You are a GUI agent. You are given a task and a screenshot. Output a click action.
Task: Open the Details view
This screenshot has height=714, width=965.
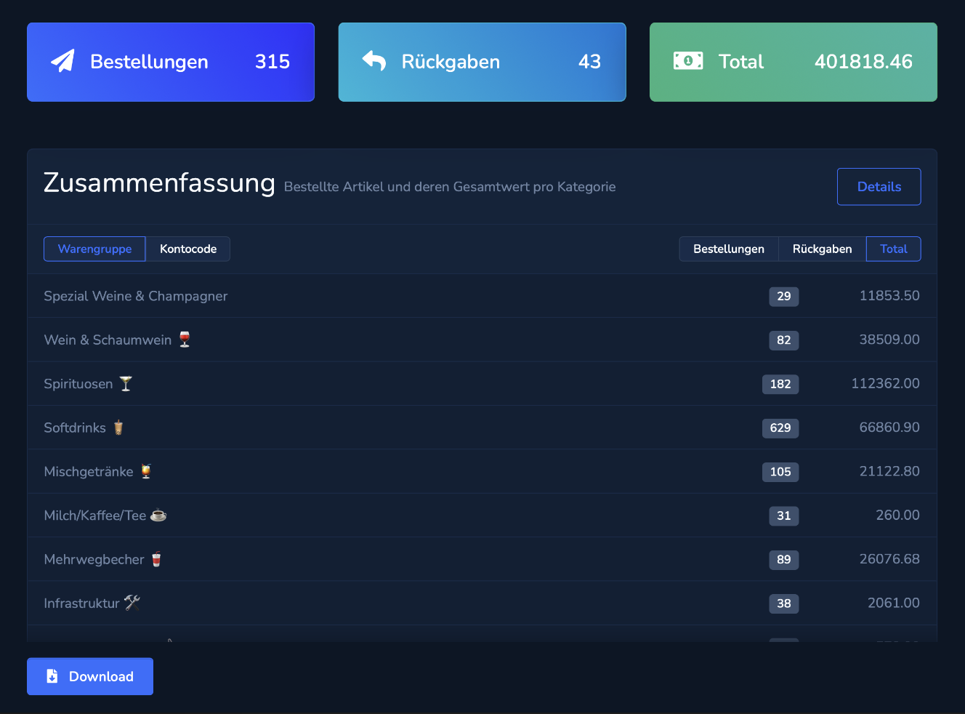click(879, 187)
